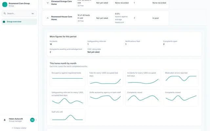Collapse the Rosewood House Care Home row
This screenshot has width=210, height=131.
(x=48, y=18)
